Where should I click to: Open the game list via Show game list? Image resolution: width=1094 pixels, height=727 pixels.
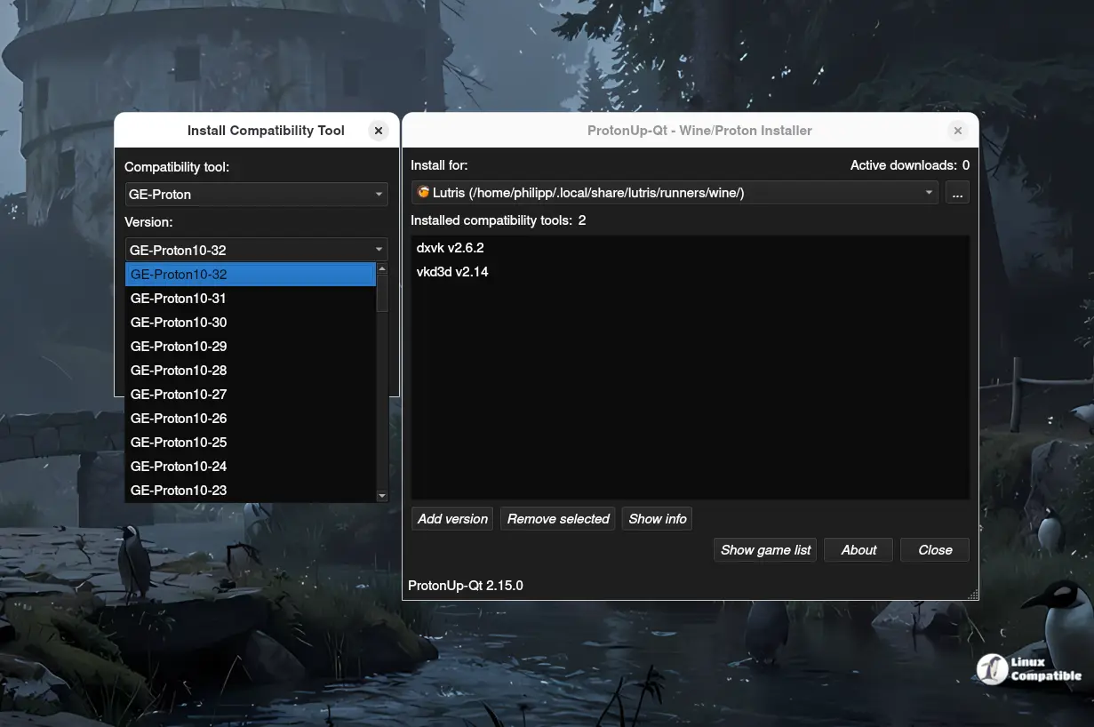(764, 549)
